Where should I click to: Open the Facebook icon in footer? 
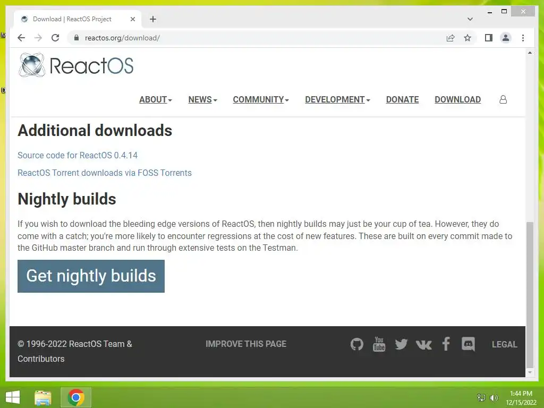click(x=446, y=344)
